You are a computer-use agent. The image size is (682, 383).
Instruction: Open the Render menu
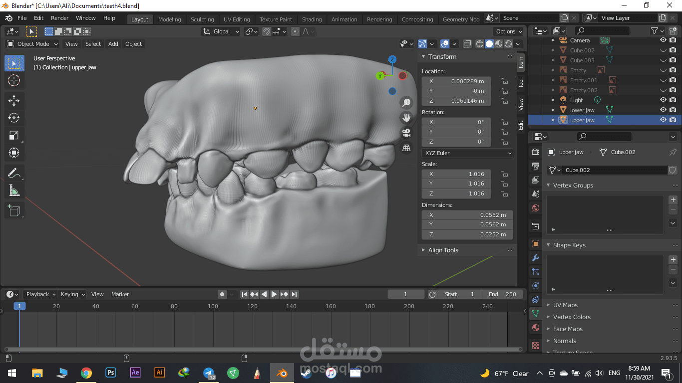60,18
